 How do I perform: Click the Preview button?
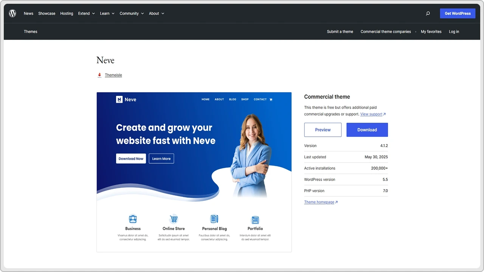tap(323, 130)
